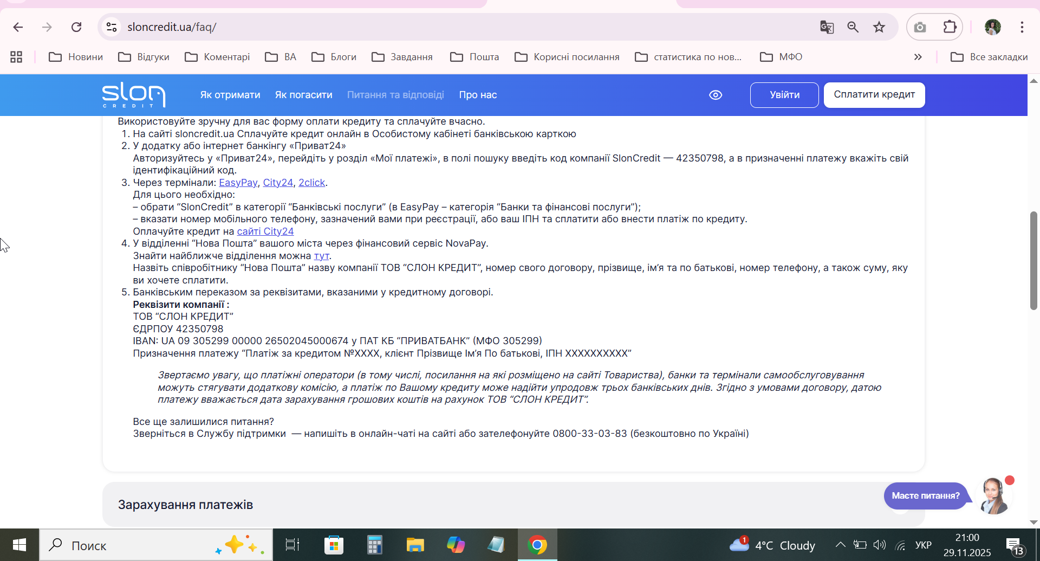Click the taskbar Поиск search box
1040x561 pixels.
(x=156, y=545)
